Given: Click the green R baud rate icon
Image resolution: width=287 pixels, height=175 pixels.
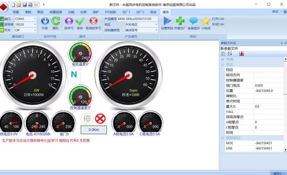Looking at the screenshot, I should click(2, 24).
